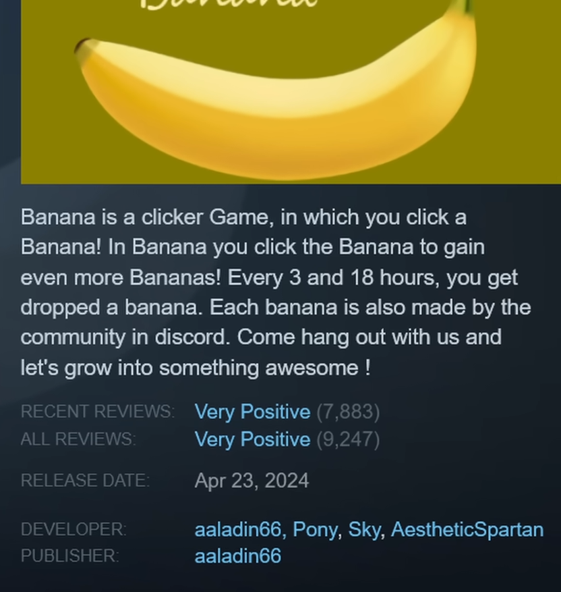Open publisher aaladin66's page
The height and width of the screenshot is (592, 561).
[x=238, y=556]
